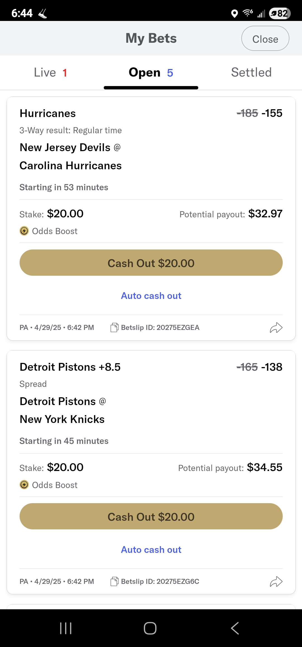302x647 pixels.
Task: Switch to the Live tab
Action: click(50, 73)
